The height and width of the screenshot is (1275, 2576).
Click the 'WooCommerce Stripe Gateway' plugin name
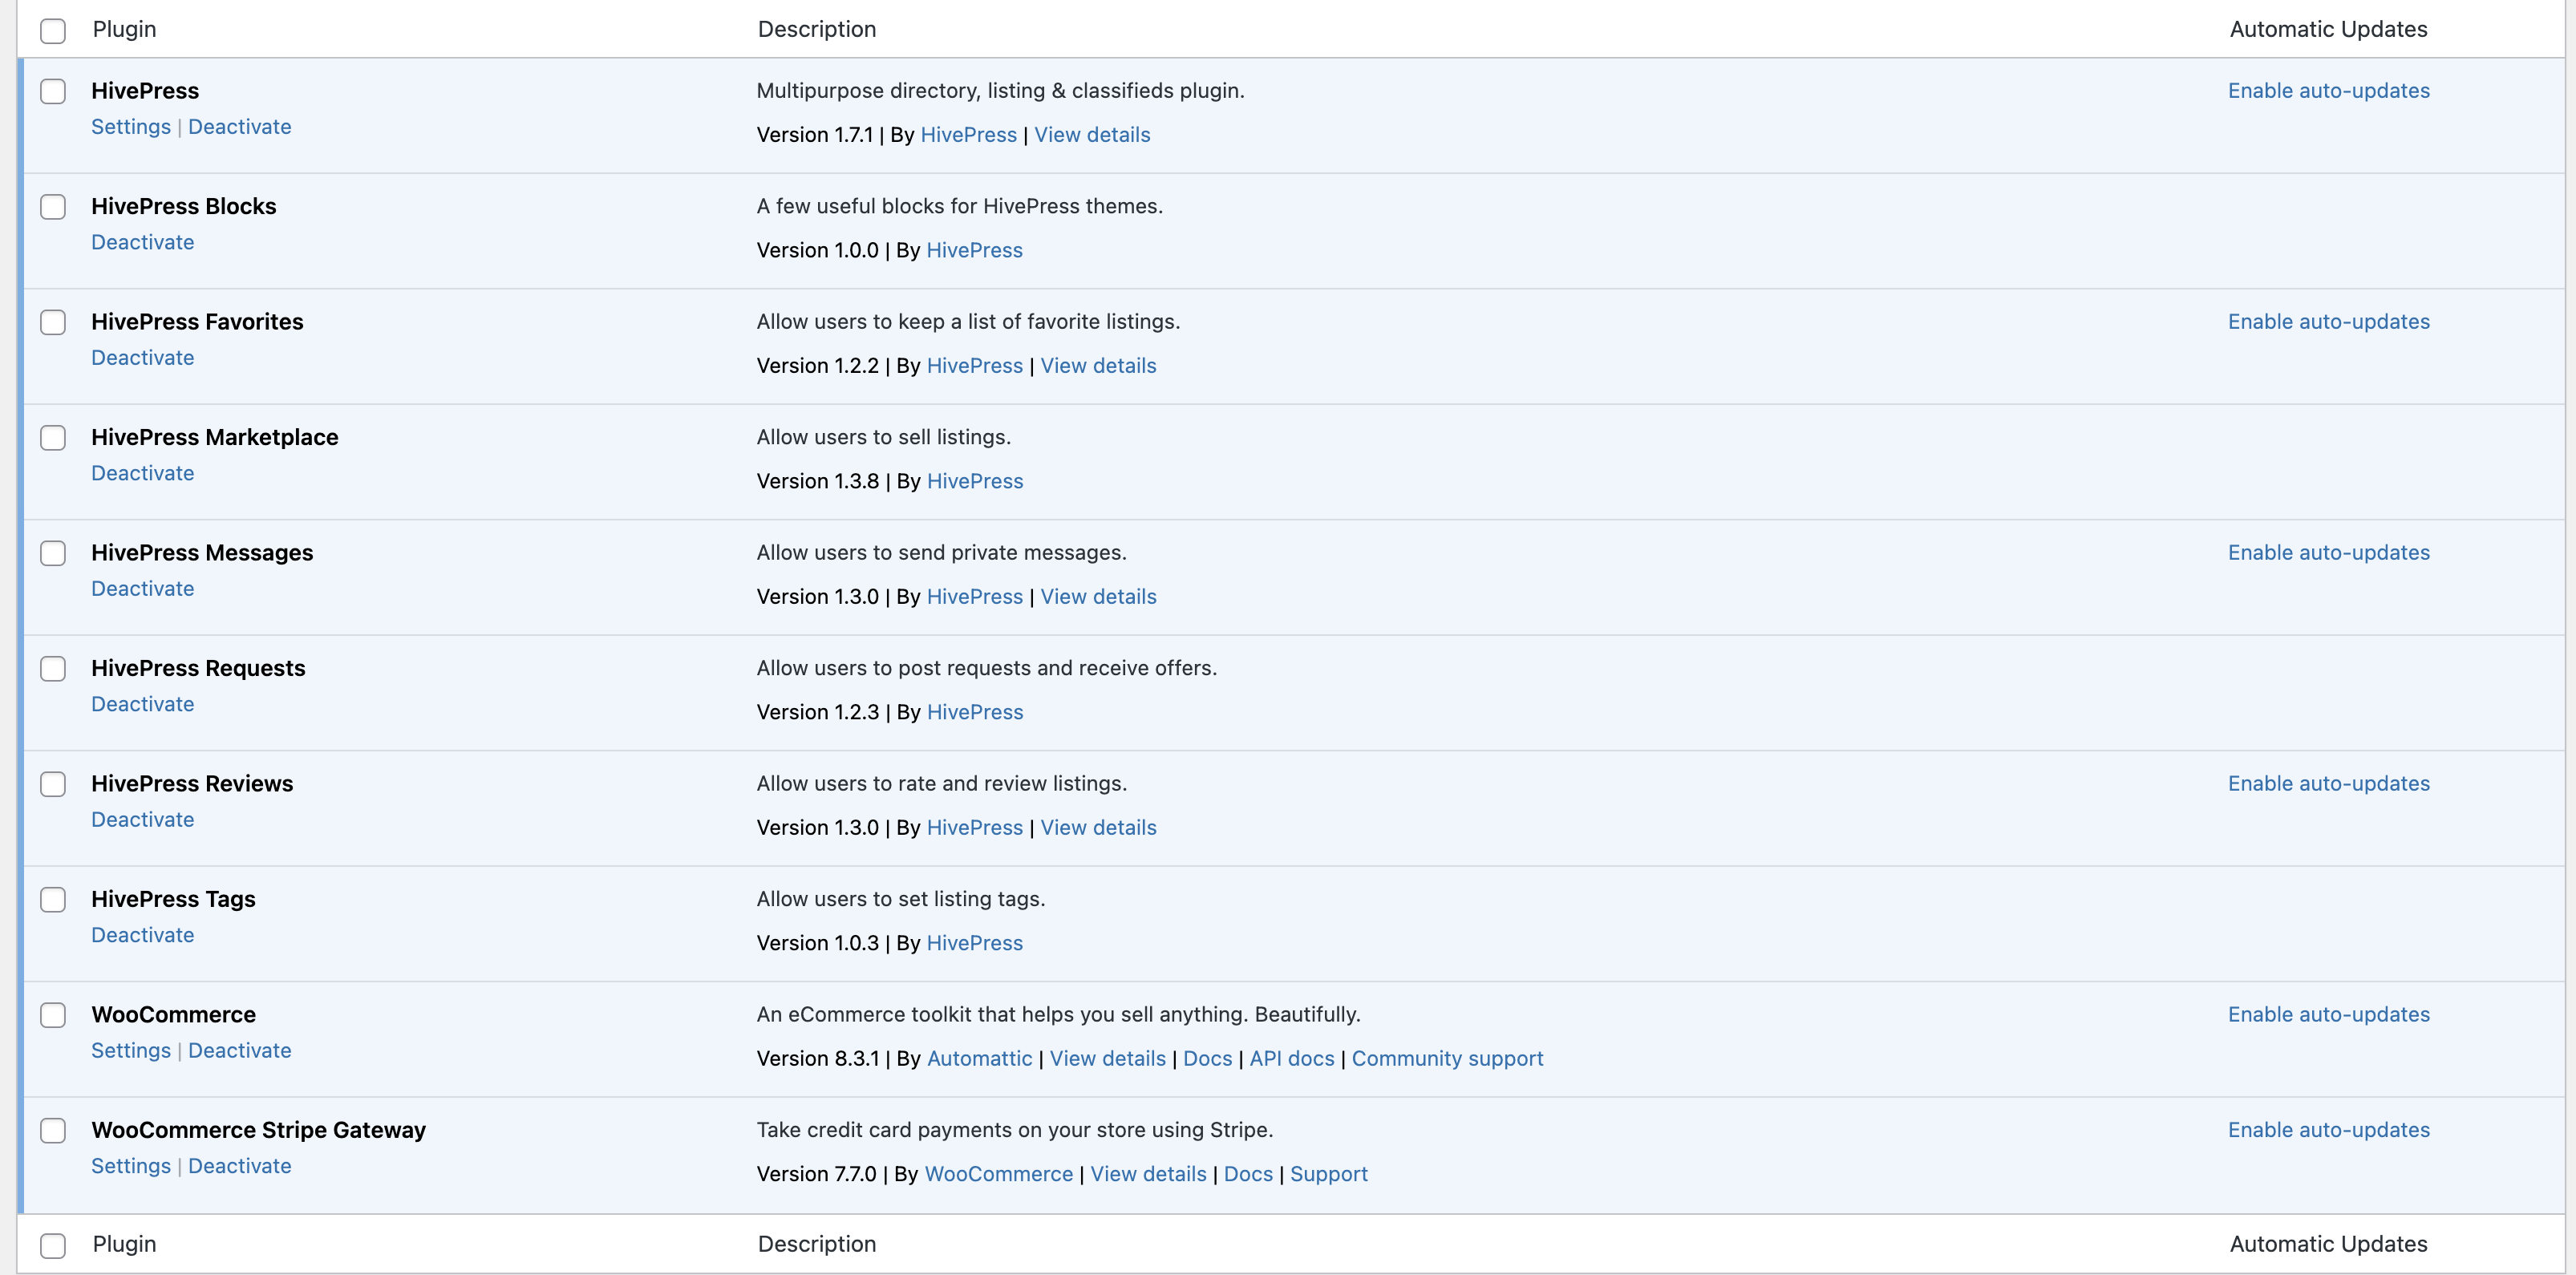click(258, 1131)
